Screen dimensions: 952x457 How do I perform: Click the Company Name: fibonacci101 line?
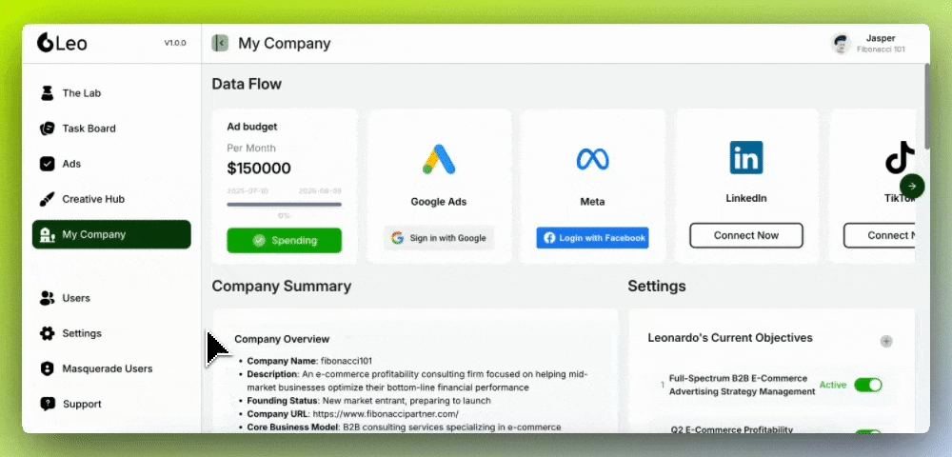click(x=309, y=361)
